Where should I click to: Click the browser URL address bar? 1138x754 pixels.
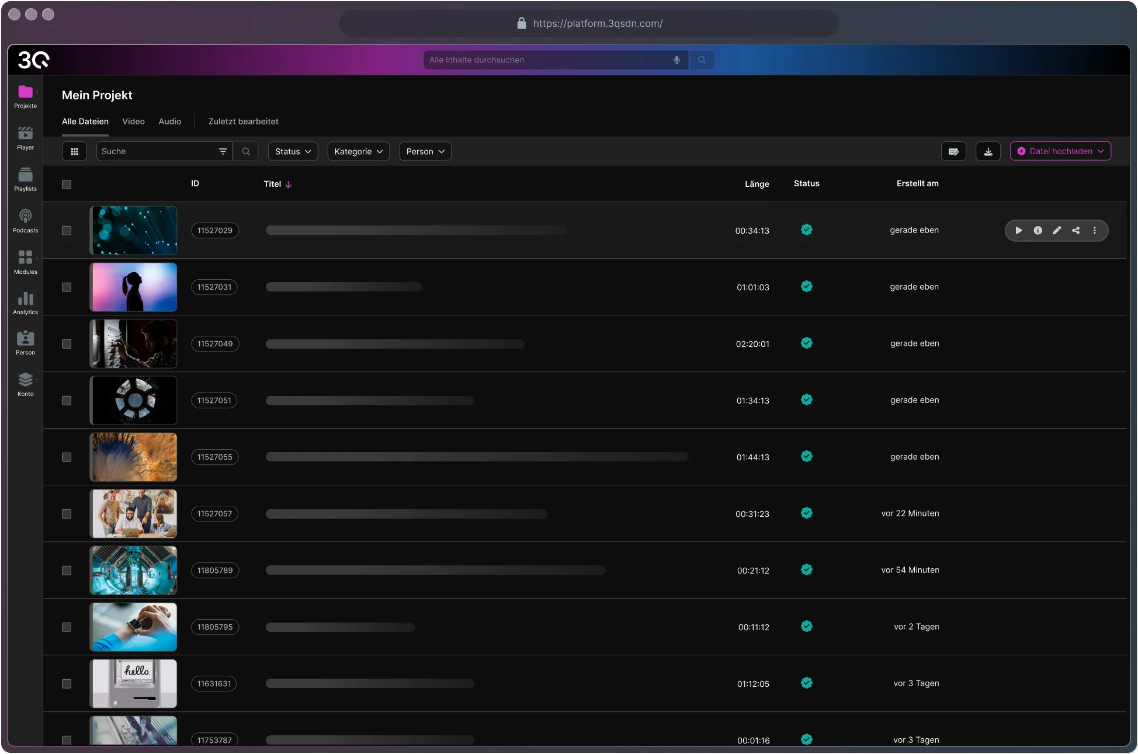[x=588, y=23]
